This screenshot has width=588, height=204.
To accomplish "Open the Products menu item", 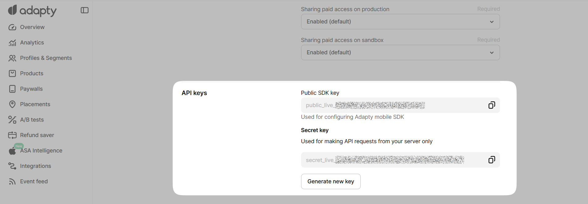I will pos(31,73).
